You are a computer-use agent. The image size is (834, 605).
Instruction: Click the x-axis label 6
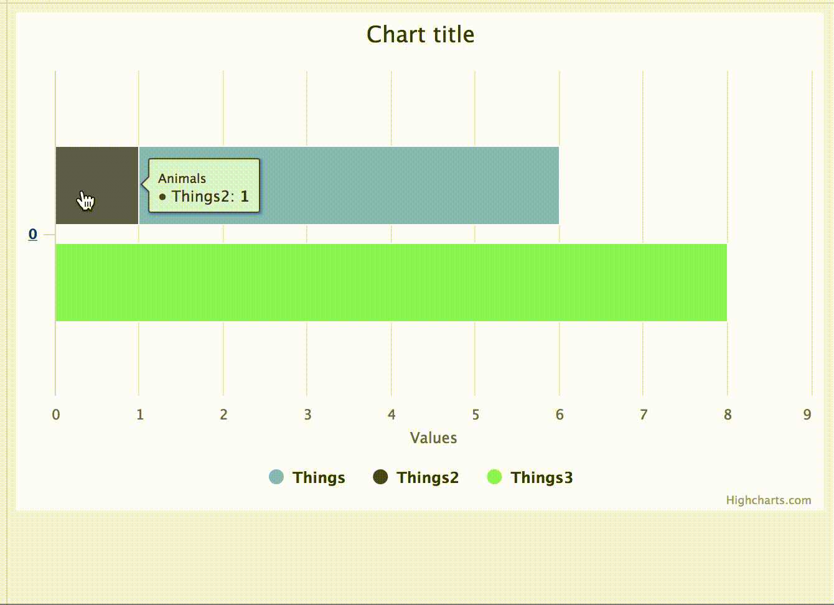pyautogui.click(x=560, y=415)
